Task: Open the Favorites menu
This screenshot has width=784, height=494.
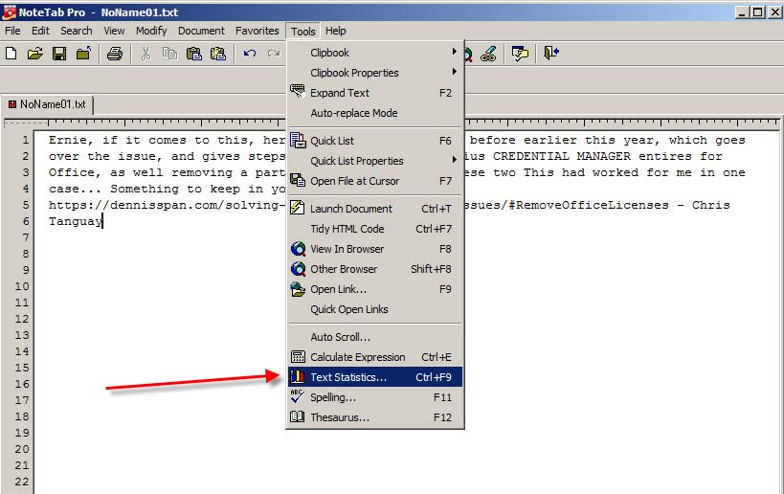Action: click(257, 31)
